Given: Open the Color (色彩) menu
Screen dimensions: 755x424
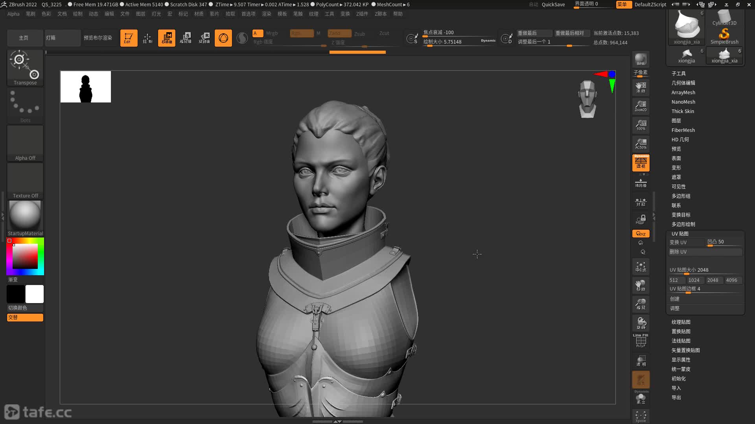Looking at the screenshot, I should click(x=46, y=14).
